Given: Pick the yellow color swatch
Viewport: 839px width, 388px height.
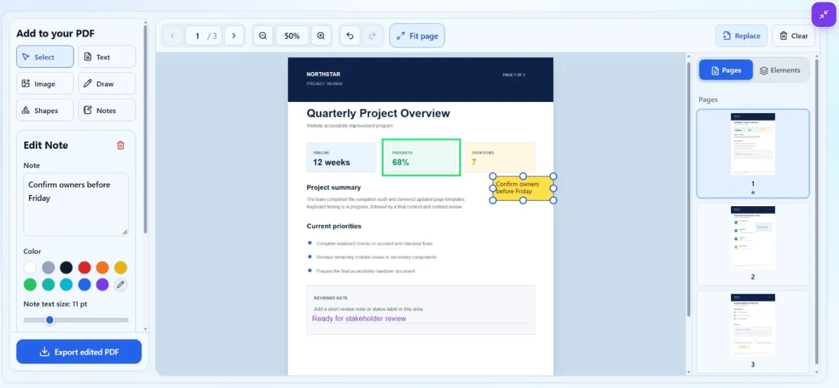Looking at the screenshot, I should (121, 268).
